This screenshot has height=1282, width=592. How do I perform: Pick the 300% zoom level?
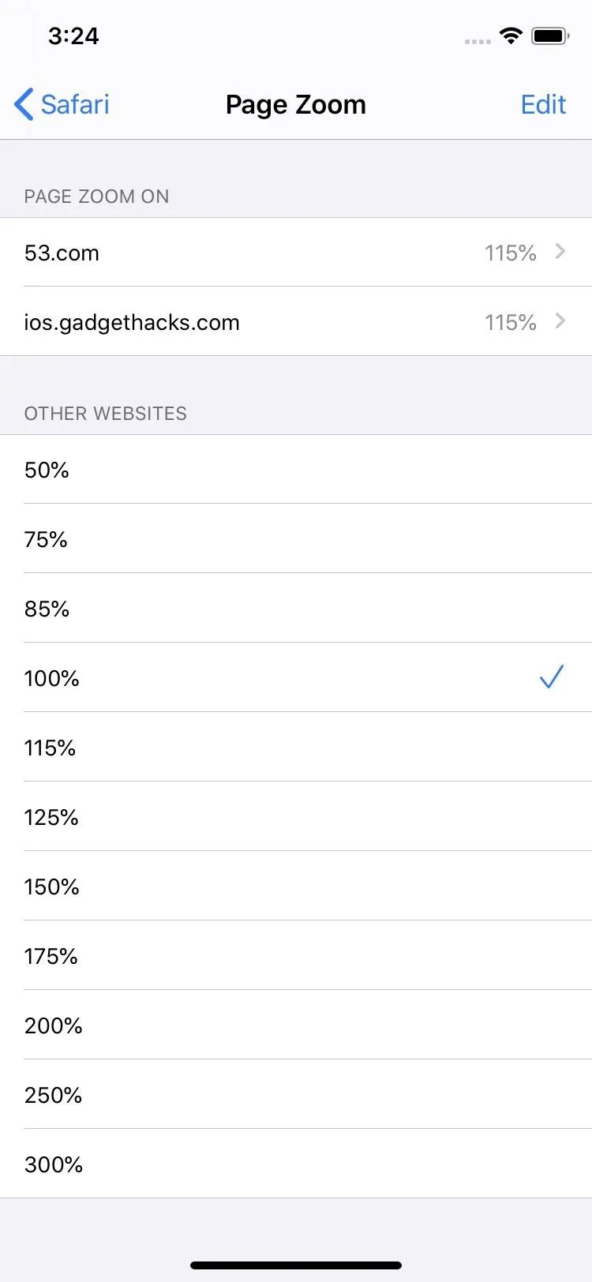click(x=296, y=1164)
